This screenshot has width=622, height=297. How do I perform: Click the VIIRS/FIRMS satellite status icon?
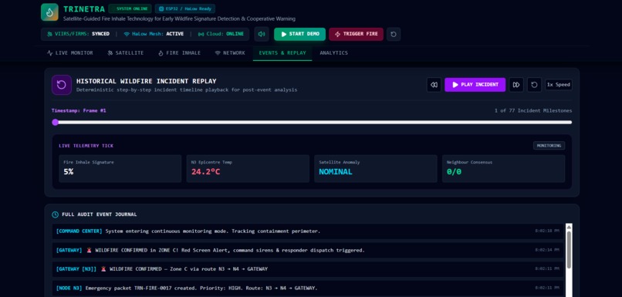pyautogui.click(x=49, y=34)
